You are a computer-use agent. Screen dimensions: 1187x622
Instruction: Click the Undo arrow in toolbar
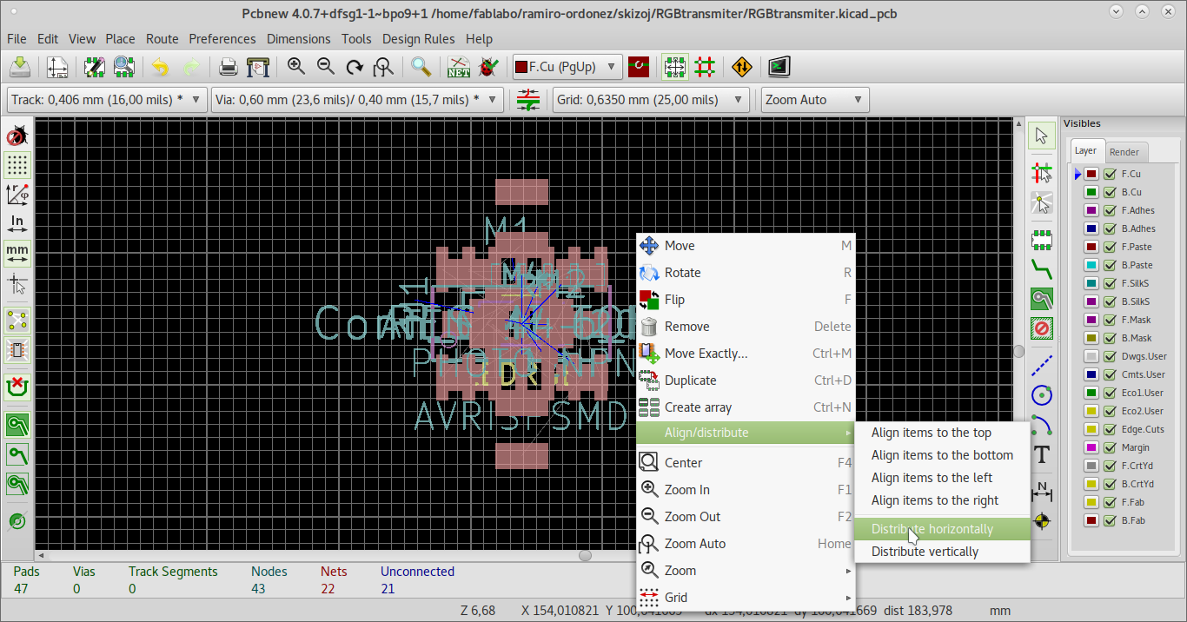pyautogui.click(x=160, y=67)
